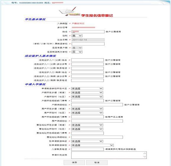The width and height of the screenshot is (171, 166).
Task: Click the 请填写手机号码并保持畅通 hint text
Action: (x=120, y=149)
